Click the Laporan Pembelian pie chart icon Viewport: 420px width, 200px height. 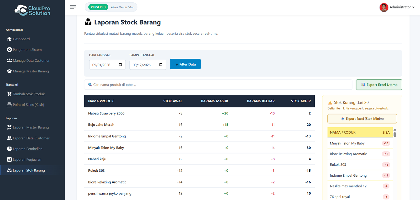click(x=9, y=149)
